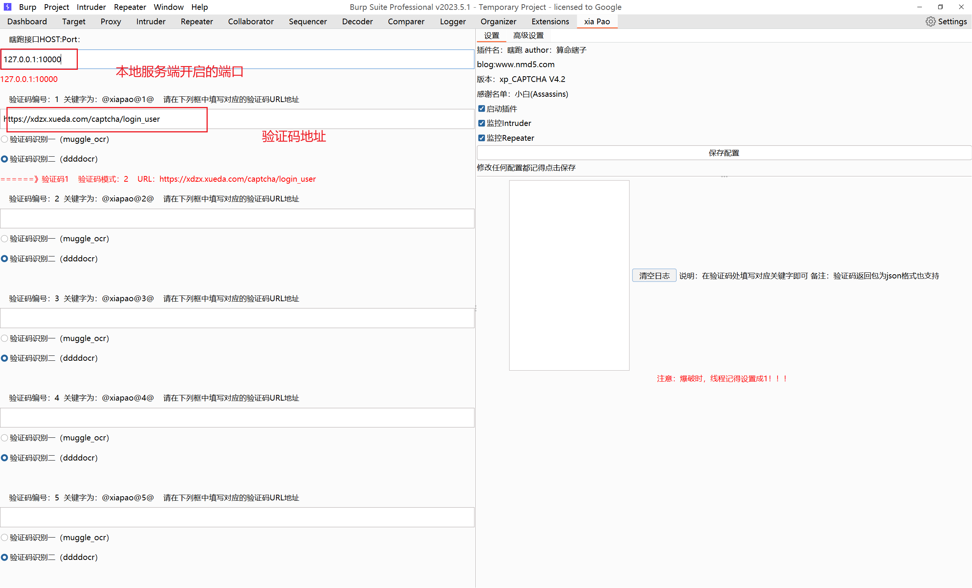The height and width of the screenshot is (588, 972).
Task: Open the Extensions tab
Action: (550, 22)
